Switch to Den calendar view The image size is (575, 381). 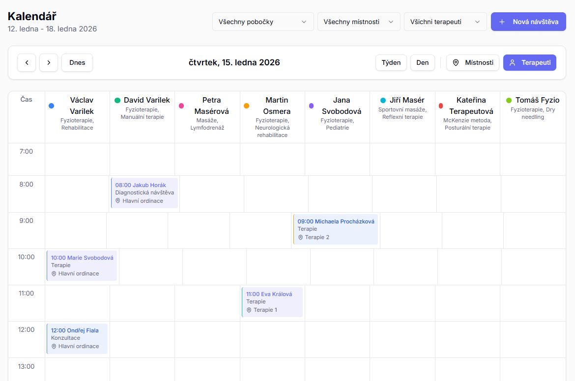pyautogui.click(x=422, y=63)
